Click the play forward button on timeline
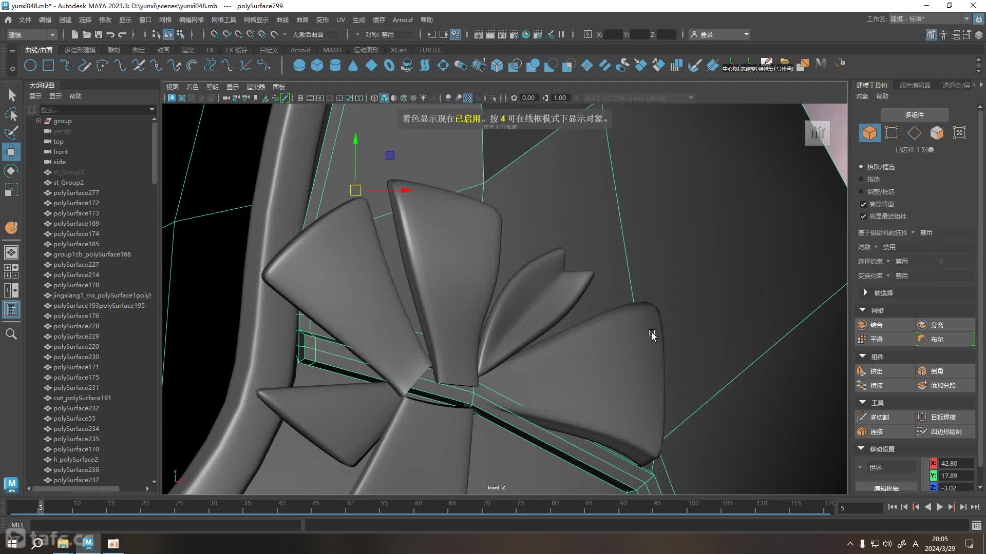 pyautogui.click(x=939, y=507)
